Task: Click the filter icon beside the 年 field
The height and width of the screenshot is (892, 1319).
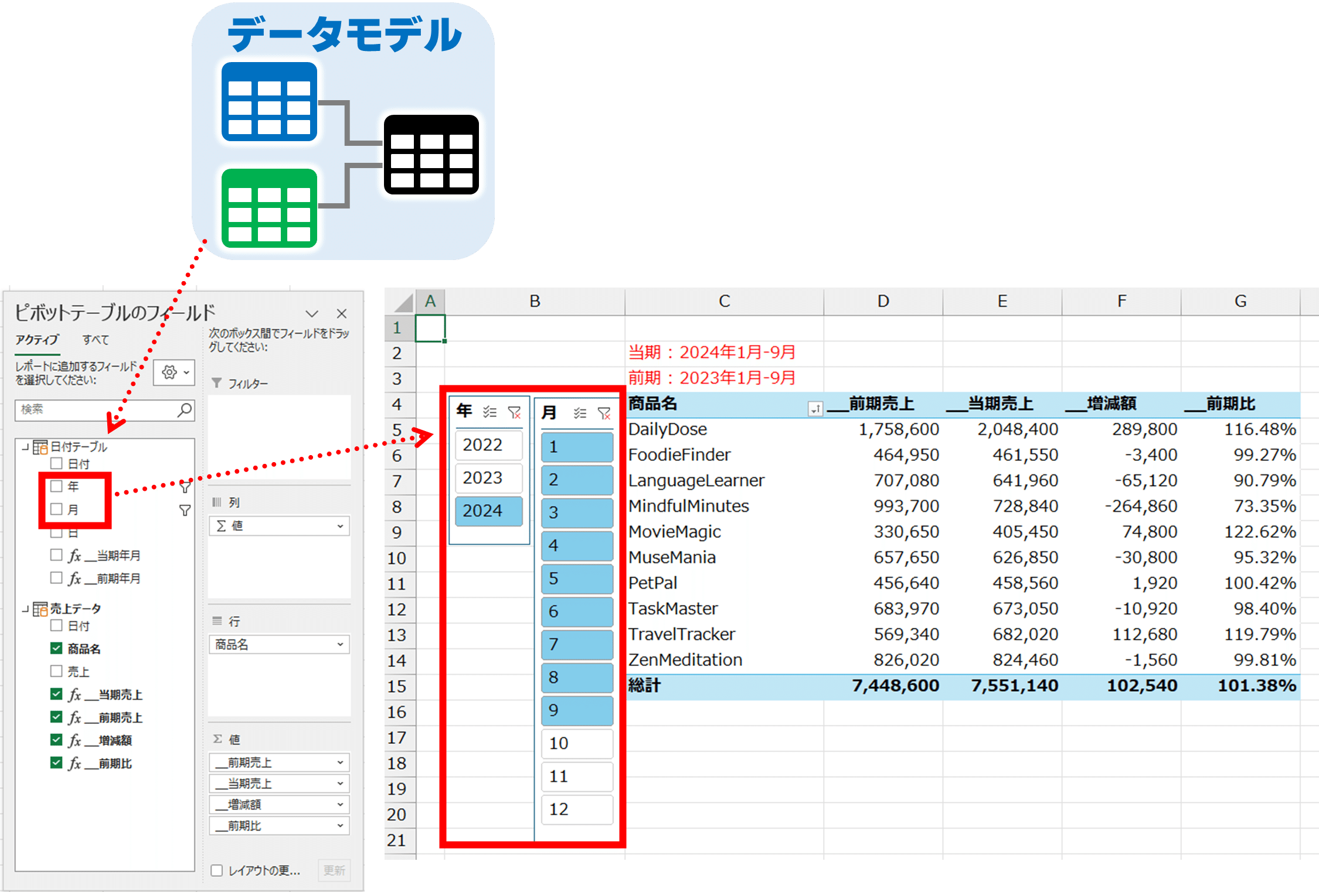Action: (185, 487)
